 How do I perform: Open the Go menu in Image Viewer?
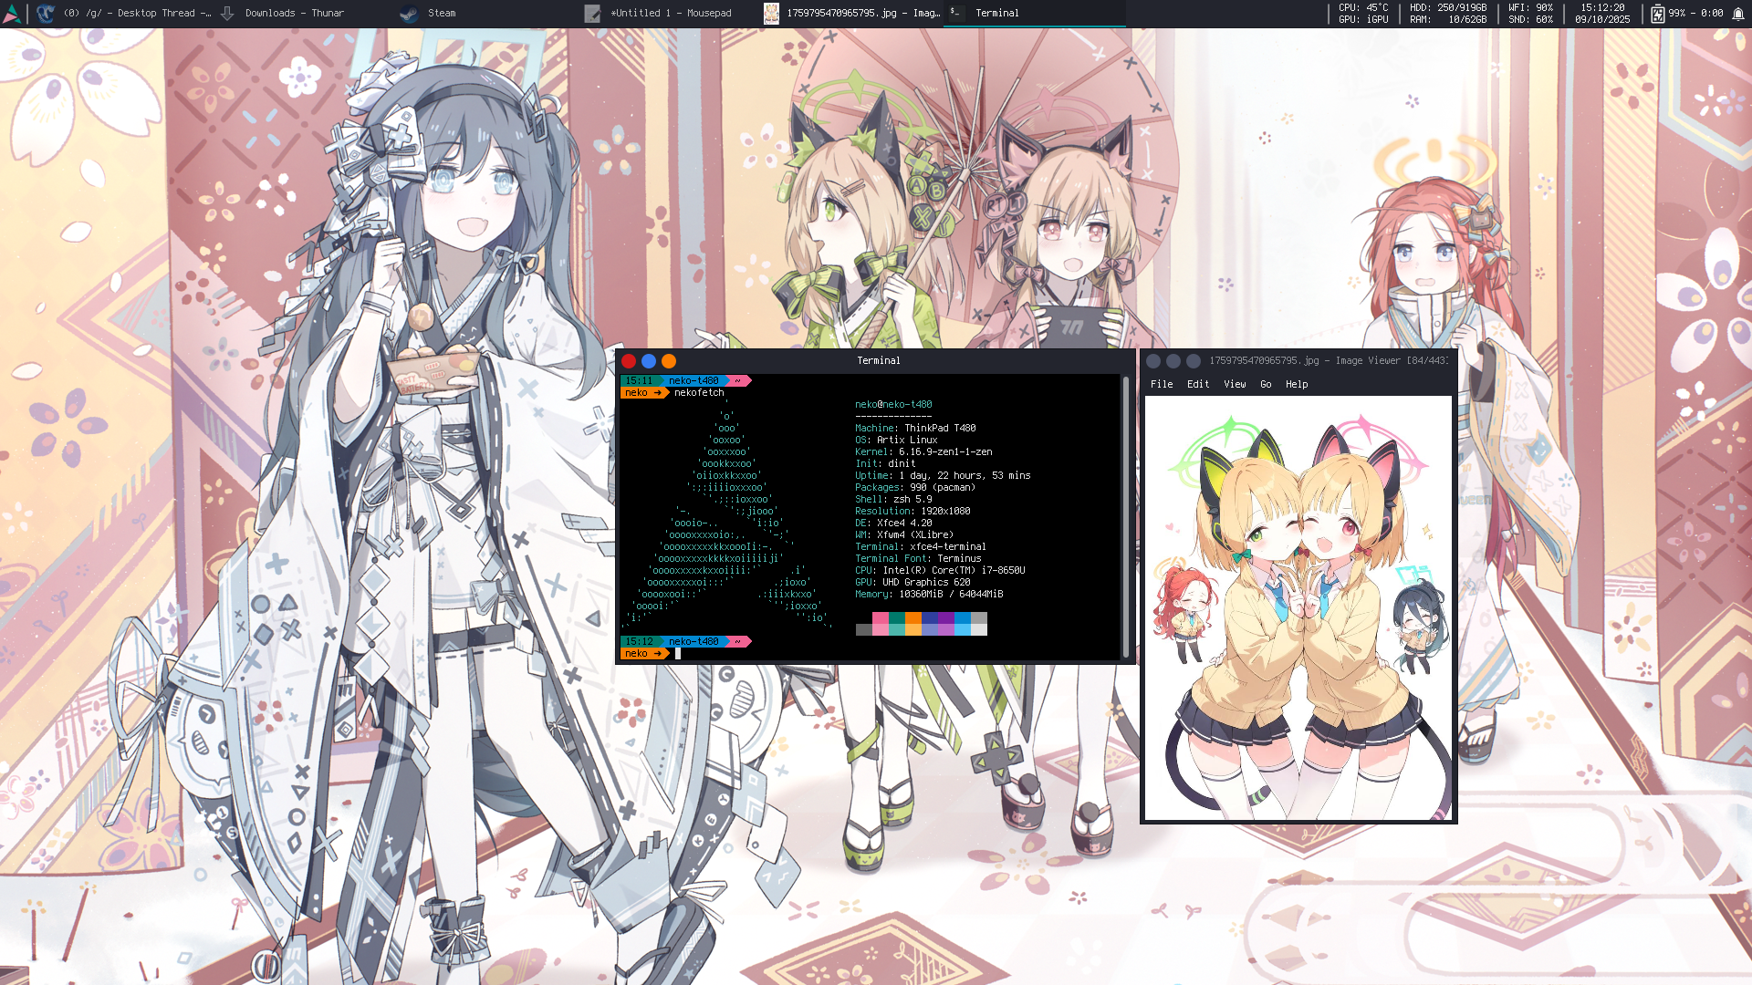[x=1266, y=385]
